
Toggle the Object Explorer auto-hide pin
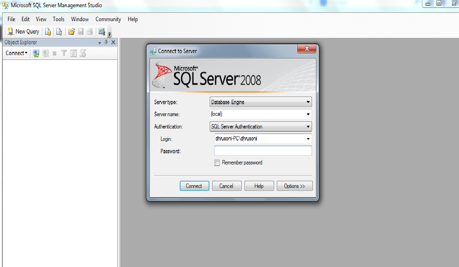(x=106, y=42)
